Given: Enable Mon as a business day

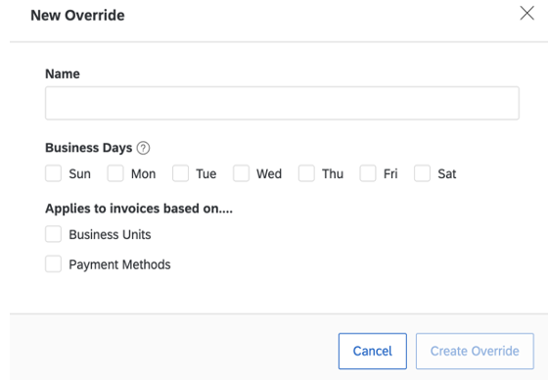Looking at the screenshot, I should click(x=115, y=173).
